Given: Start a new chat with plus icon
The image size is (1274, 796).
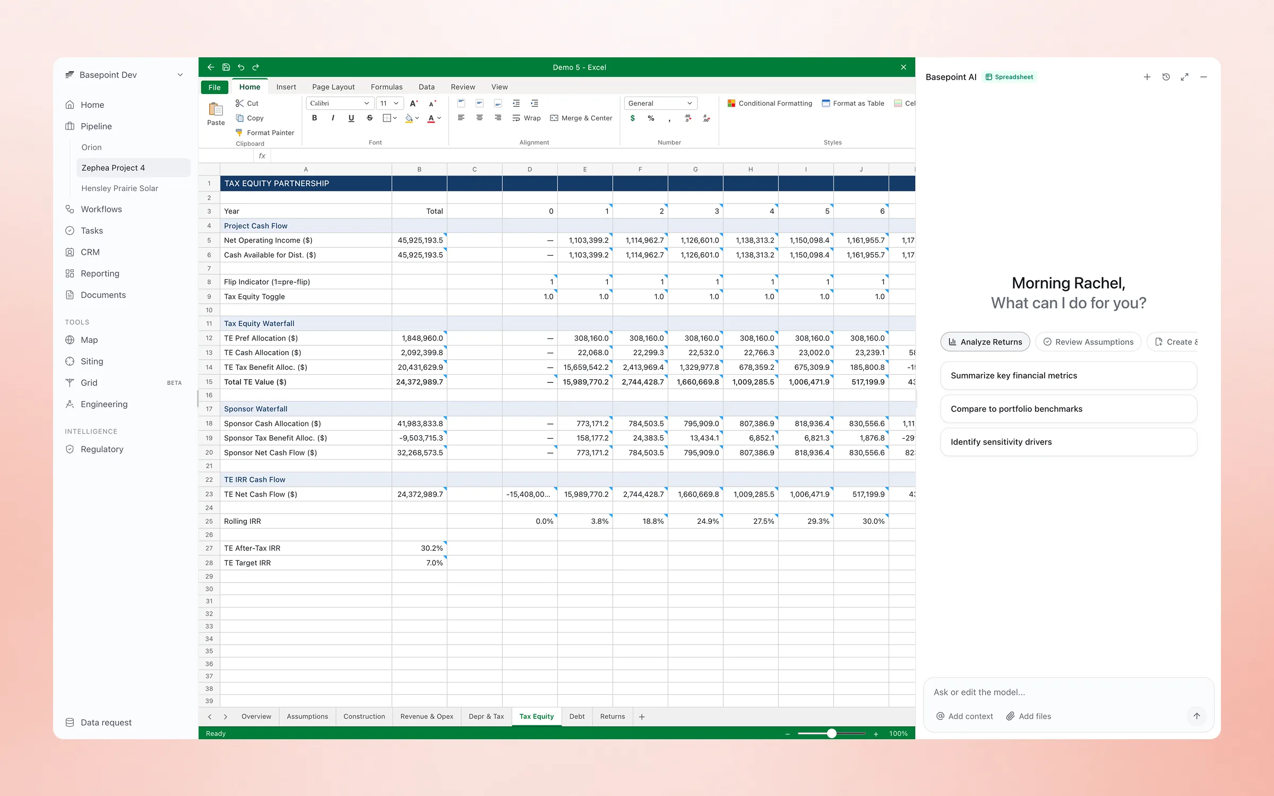Looking at the screenshot, I should [x=1147, y=77].
